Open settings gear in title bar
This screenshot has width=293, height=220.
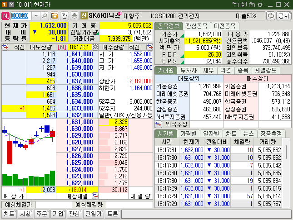pos(260,5)
